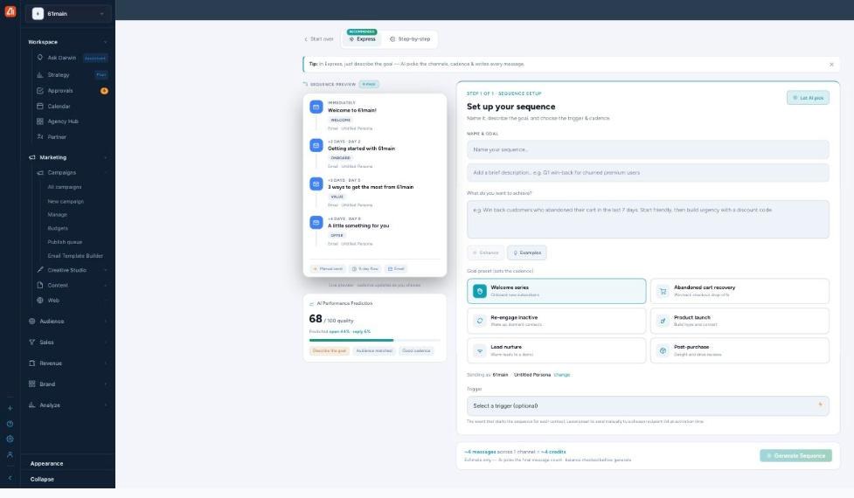Open Publish queue in sidebar
Viewport: 854px width, 498px height.
(65, 242)
